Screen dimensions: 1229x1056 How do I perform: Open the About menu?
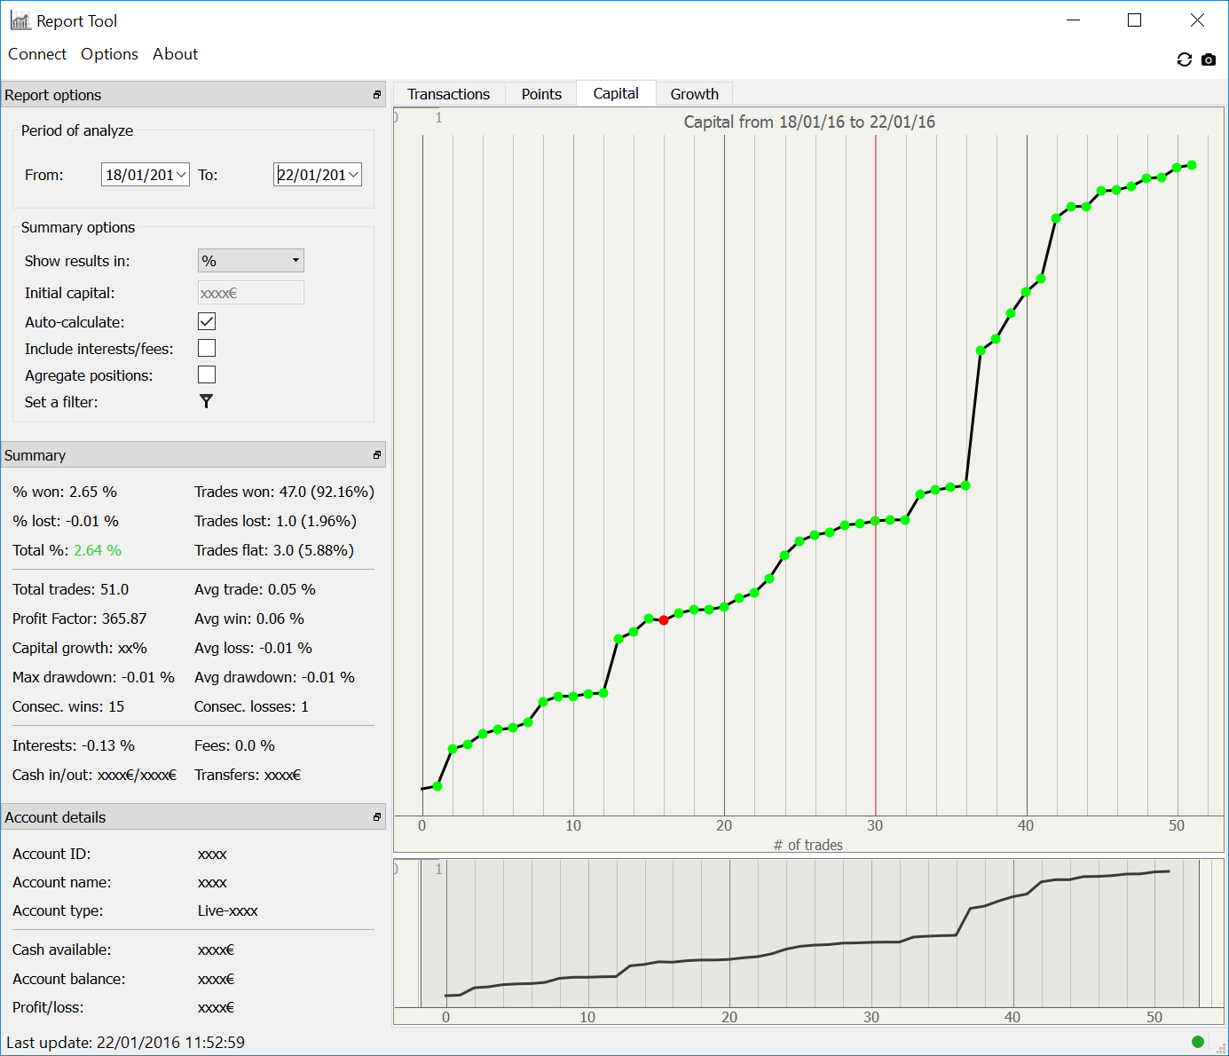[176, 54]
